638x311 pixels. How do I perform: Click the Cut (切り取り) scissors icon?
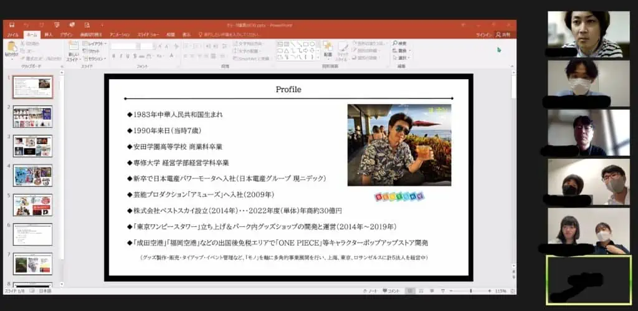pyautogui.click(x=23, y=44)
